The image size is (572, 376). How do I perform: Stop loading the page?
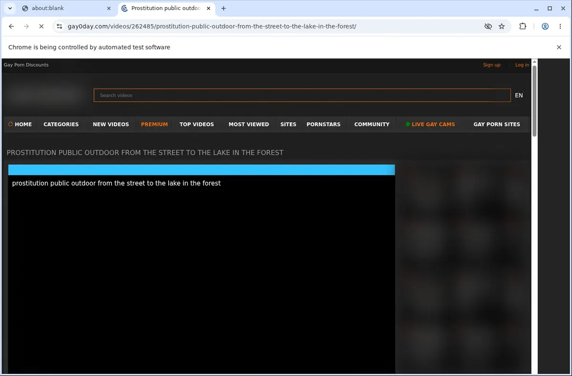[x=41, y=27]
